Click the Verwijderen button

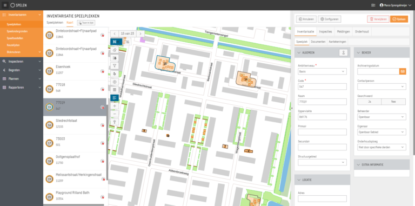(x=378, y=19)
